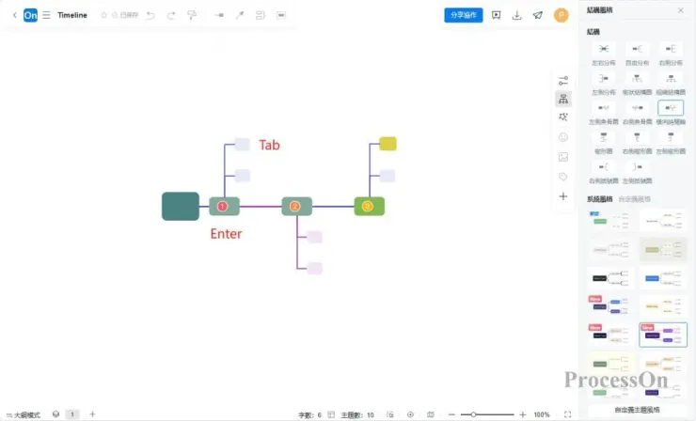Download the mind map
The width and height of the screenshot is (696, 421).
click(x=516, y=16)
